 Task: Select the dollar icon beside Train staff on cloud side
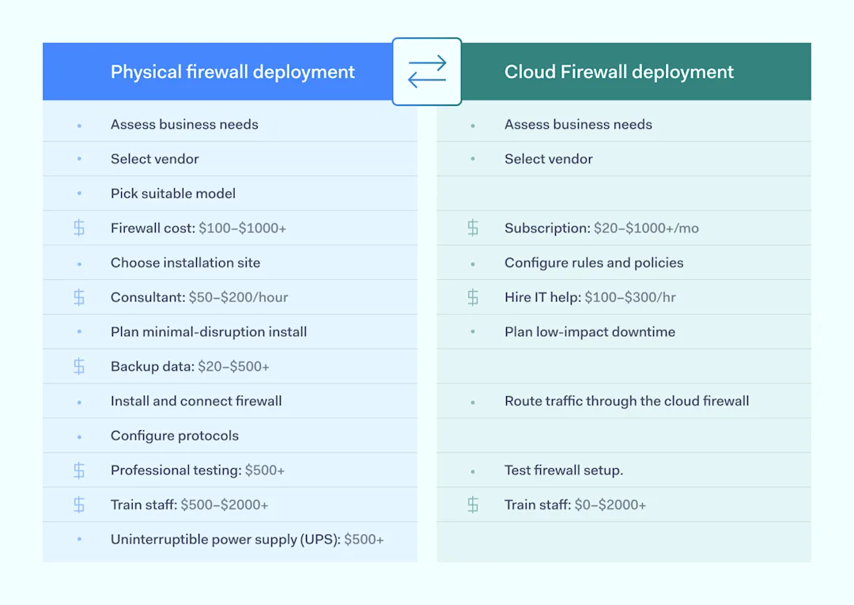pos(472,505)
